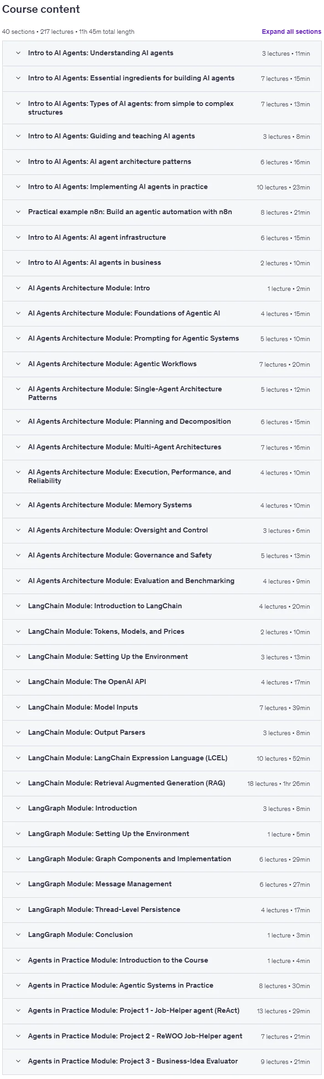
Task: Open chevron for Multi-Agent Architectures section
Action: 18,447
